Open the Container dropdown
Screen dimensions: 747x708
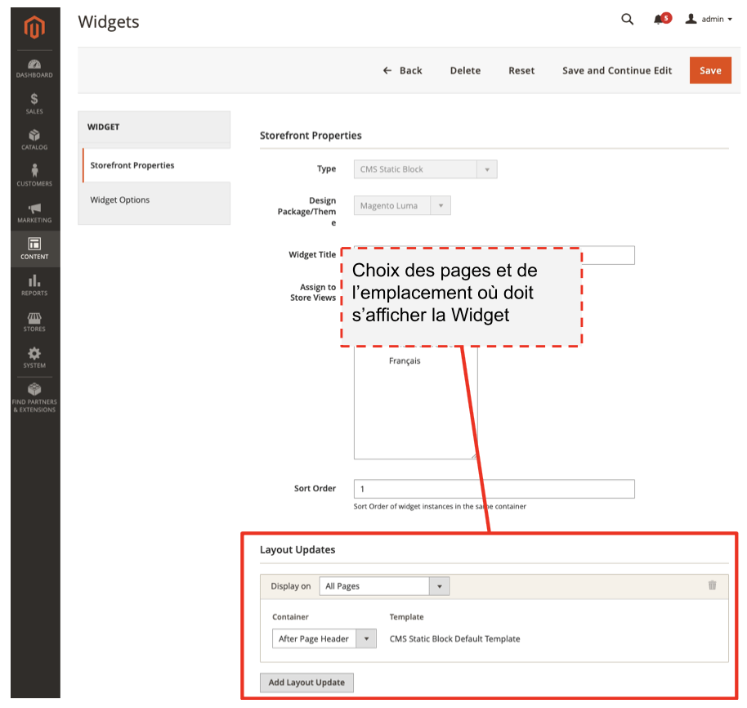point(324,639)
